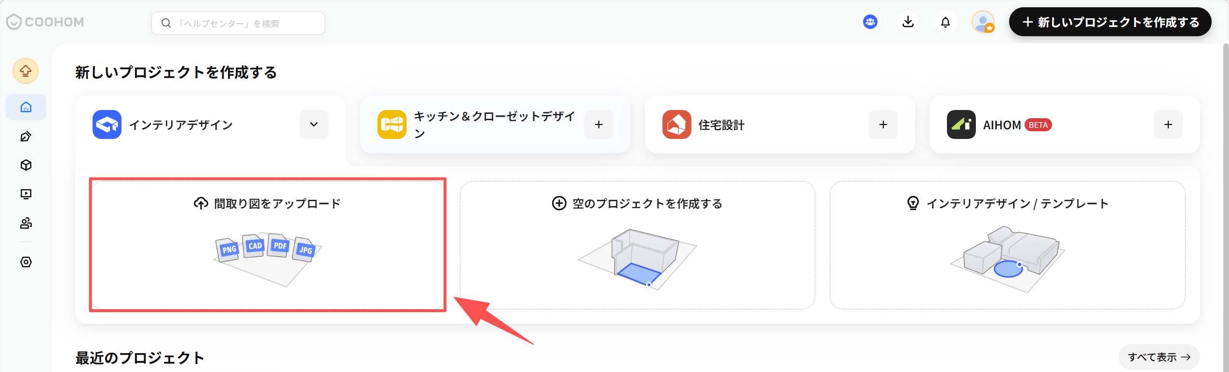
Task: Select 空のプロジェクトを作成する card
Action: coord(637,245)
